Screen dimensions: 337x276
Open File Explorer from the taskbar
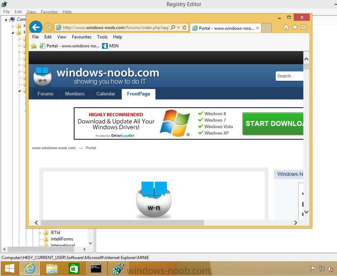tap(52, 269)
